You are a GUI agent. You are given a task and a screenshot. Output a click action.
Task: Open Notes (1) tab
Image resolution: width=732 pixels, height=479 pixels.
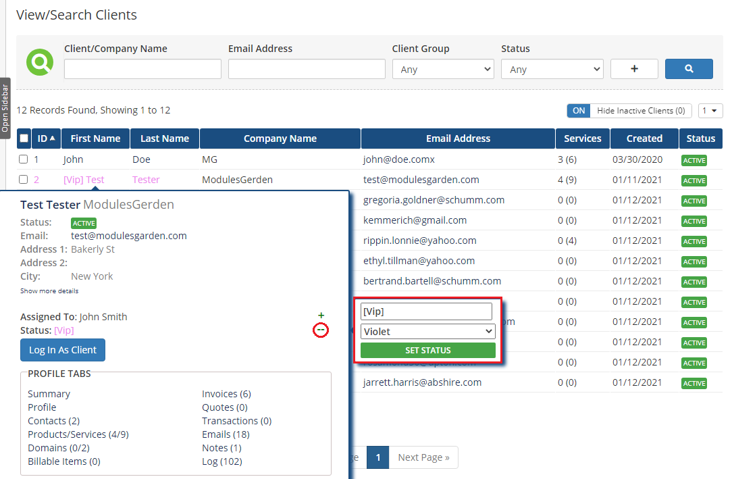[x=221, y=448]
